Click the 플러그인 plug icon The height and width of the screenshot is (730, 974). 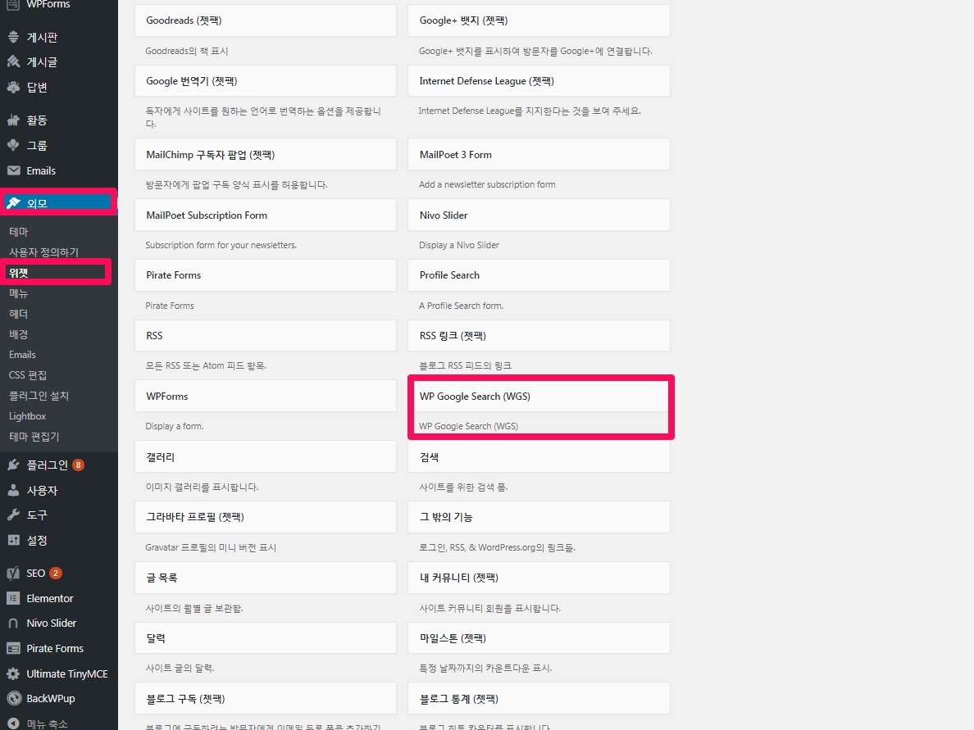tap(13, 465)
